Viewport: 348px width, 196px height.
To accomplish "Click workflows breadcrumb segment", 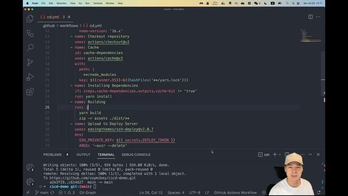I will click(x=69, y=26).
